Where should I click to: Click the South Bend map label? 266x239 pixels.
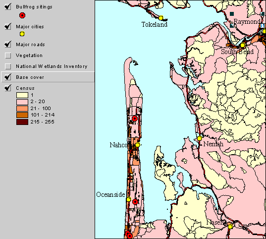pyautogui.click(x=237, y=52)
